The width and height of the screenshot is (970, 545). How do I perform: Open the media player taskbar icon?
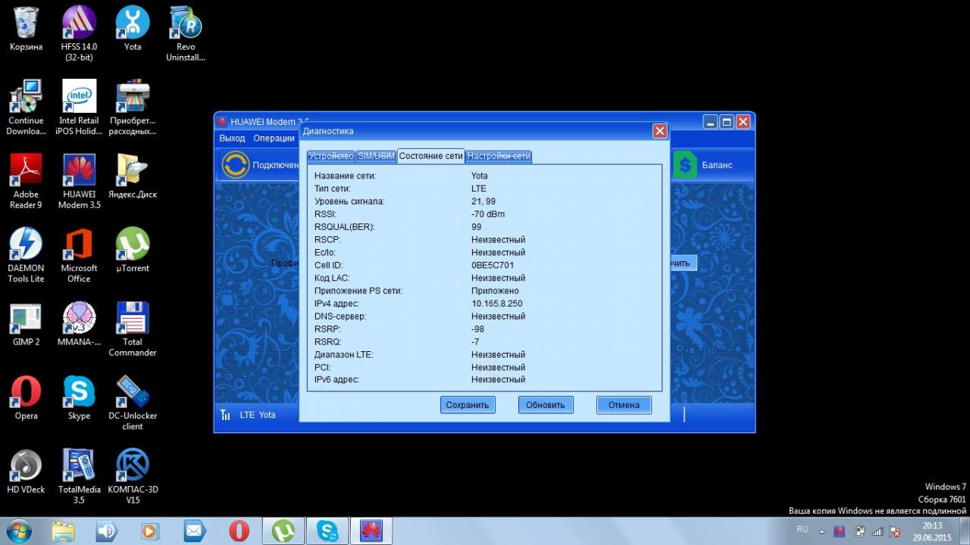click(151, 531)
